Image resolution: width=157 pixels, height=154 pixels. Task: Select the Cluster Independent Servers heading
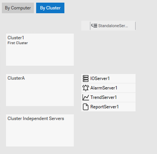click(x=36, y=119)
